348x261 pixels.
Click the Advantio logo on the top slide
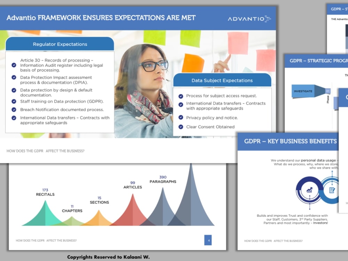[249, 19]
